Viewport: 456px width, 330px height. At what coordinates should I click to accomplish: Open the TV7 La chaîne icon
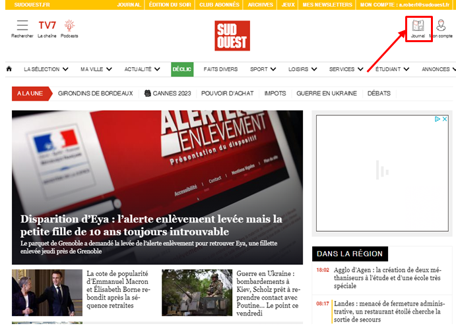pyautogui.click(x=47, y=26)
